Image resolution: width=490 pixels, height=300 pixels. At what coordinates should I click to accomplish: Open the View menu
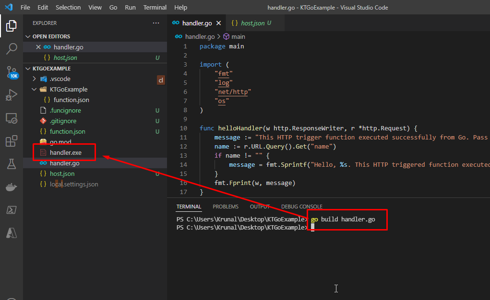point(95,7)
